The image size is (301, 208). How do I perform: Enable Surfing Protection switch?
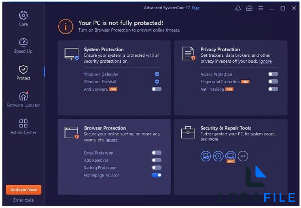pyautogui.click(x=157, y=168)
